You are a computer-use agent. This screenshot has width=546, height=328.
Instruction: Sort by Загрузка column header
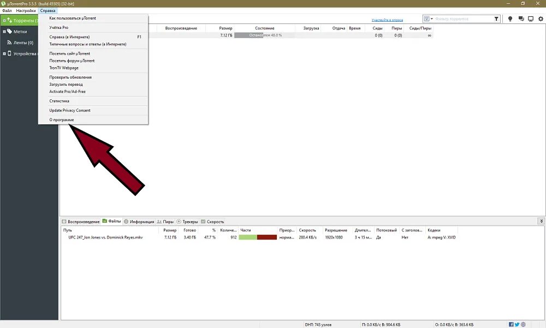[311, 28]
